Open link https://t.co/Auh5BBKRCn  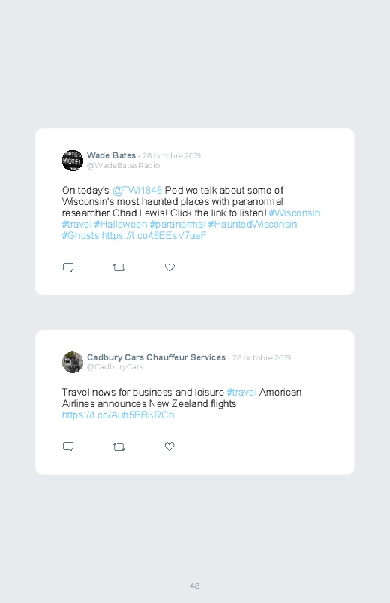[x=118, y=415]
